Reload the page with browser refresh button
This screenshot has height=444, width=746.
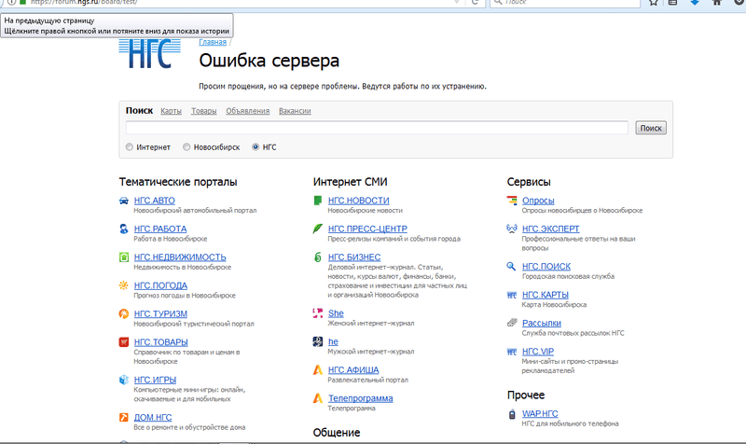click(475, 2)
